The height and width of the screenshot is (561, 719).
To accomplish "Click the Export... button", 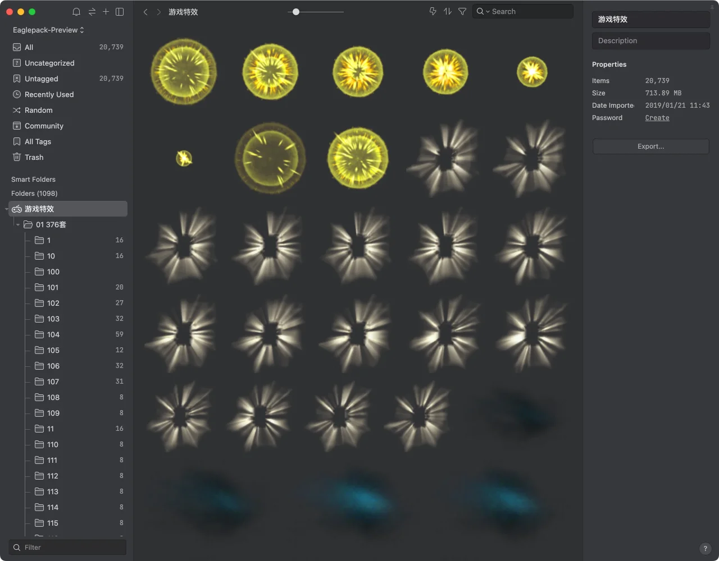I will pos(651,146).
